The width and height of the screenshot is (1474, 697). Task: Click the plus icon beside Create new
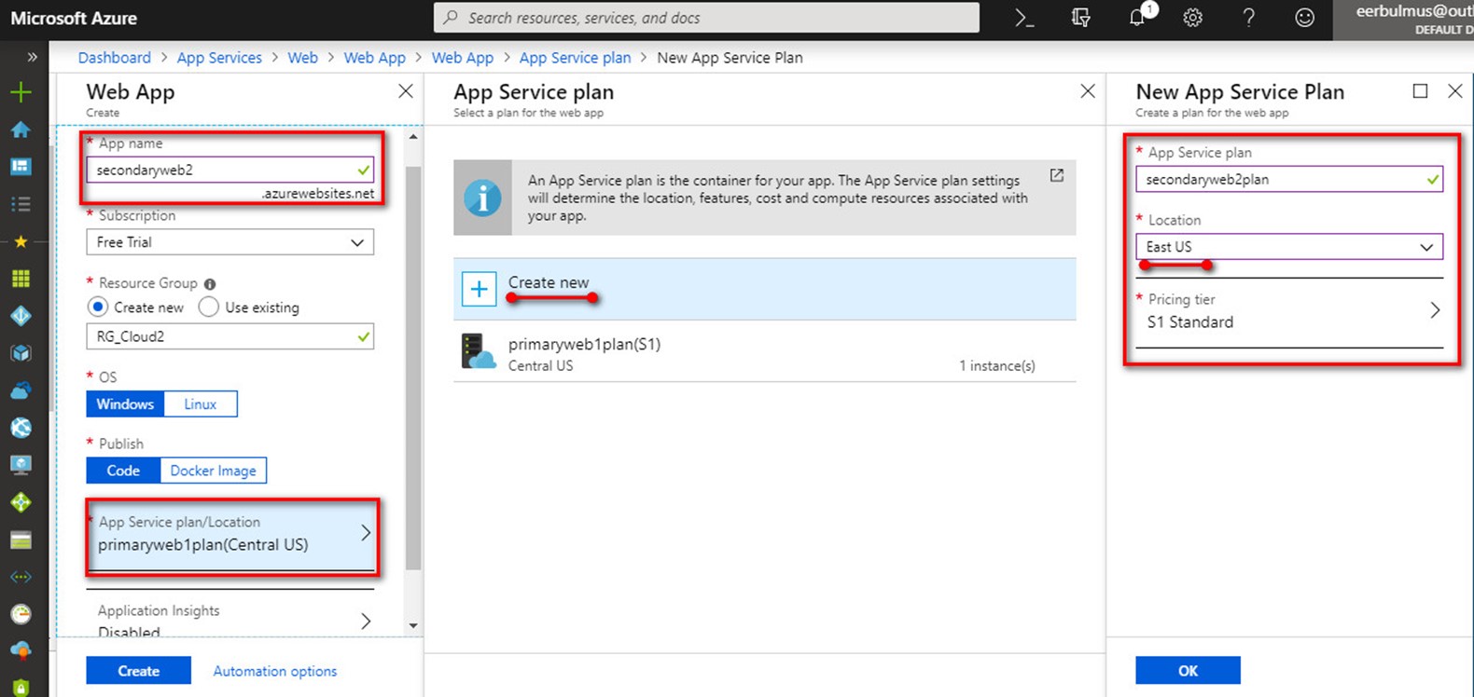pos(479,289)
